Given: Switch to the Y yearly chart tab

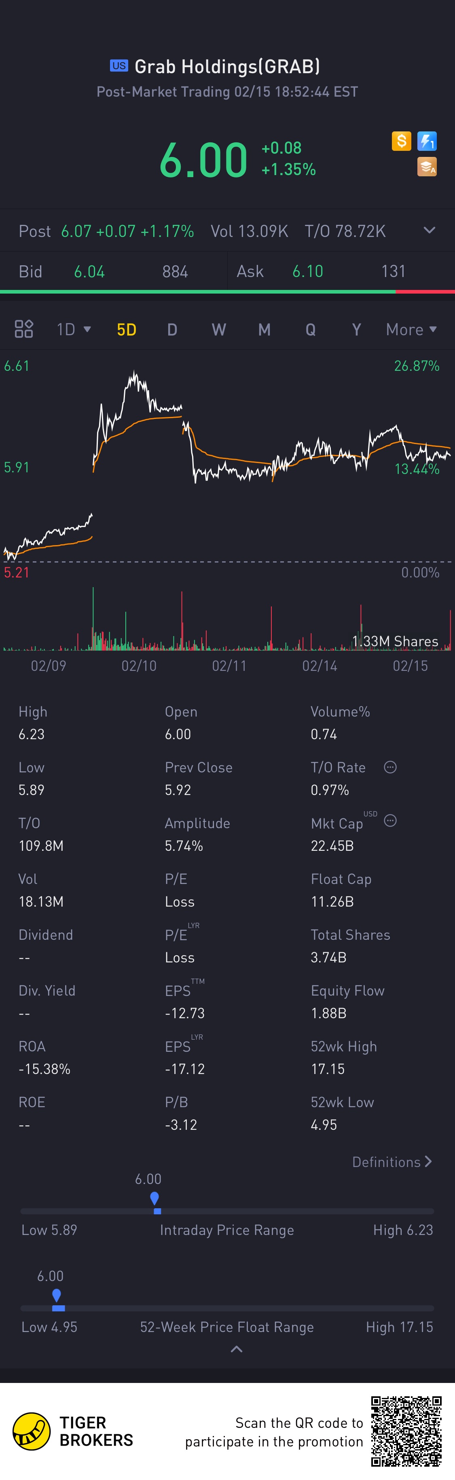Looking at the screenshot, I should click(x=356, y=329).
